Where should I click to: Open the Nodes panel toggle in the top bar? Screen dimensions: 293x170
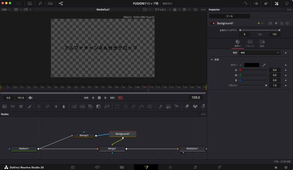(61, 3)
